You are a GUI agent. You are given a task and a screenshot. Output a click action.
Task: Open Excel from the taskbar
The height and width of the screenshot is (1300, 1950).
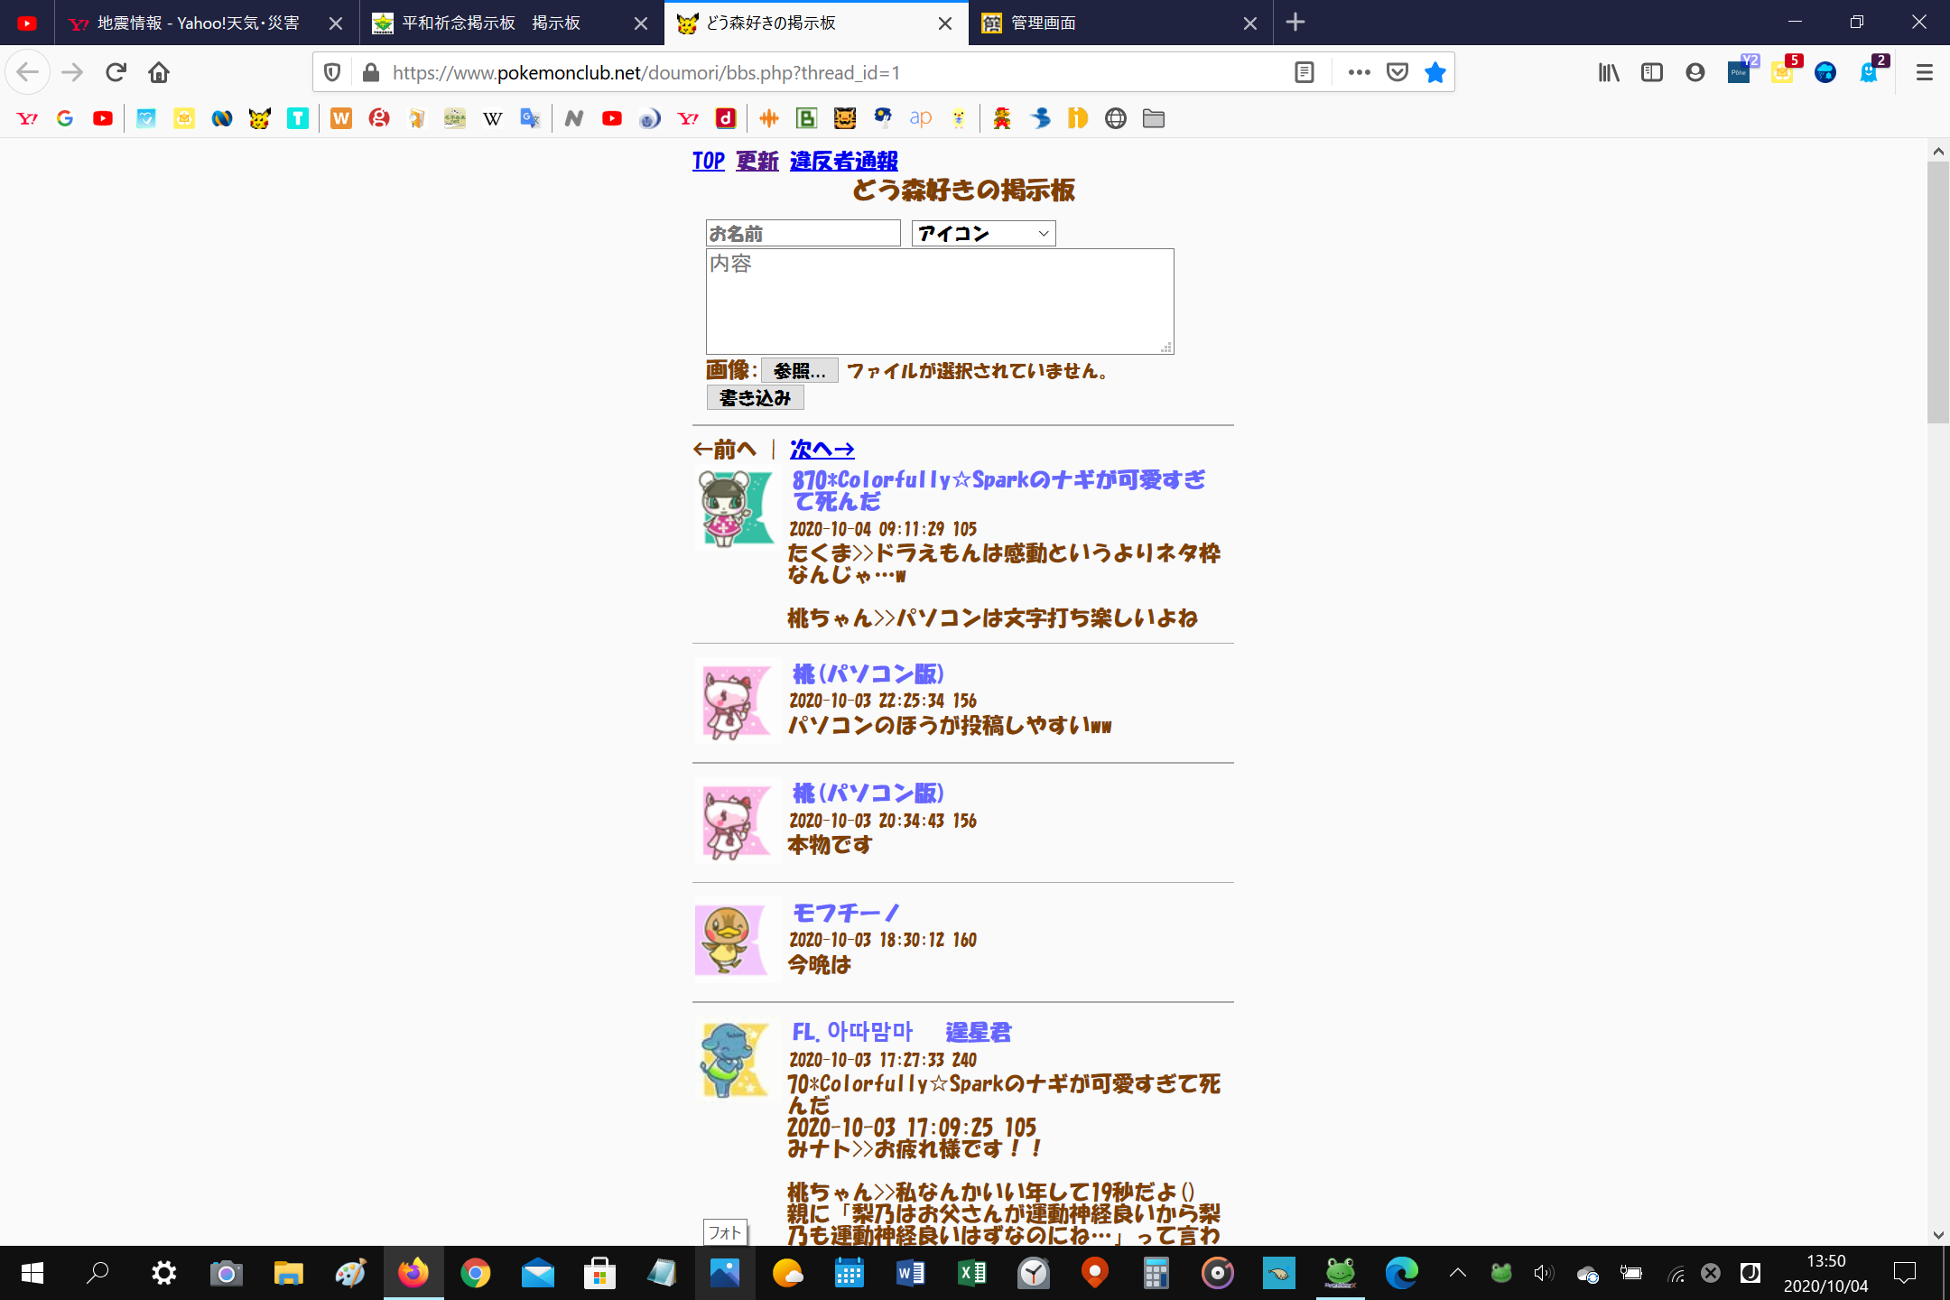[971, 1273]
